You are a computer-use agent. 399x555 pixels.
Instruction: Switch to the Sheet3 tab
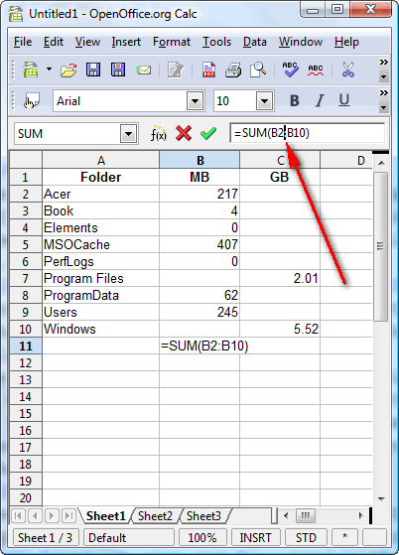click(203, 515)
